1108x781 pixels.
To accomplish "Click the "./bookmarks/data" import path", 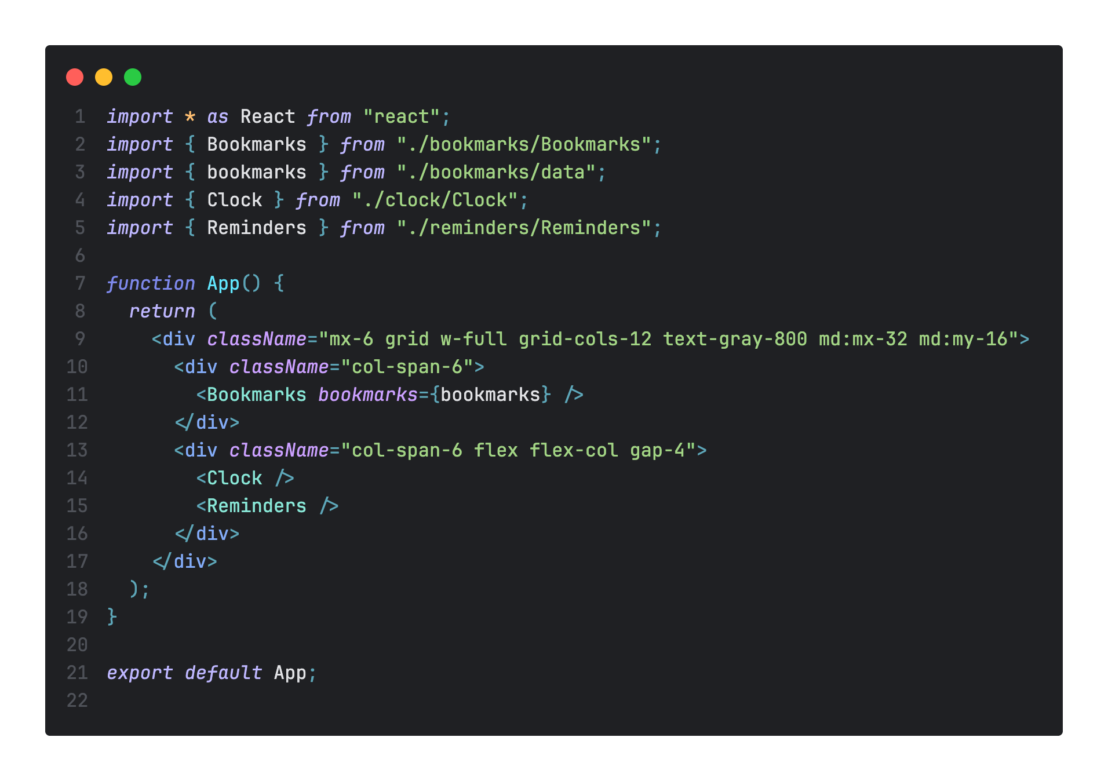I will pos(496,172).
